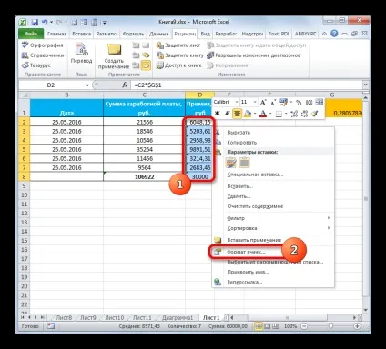Open the font name Calibri dropdown
This screenshot has width=386, height=349.
(237, 102)
